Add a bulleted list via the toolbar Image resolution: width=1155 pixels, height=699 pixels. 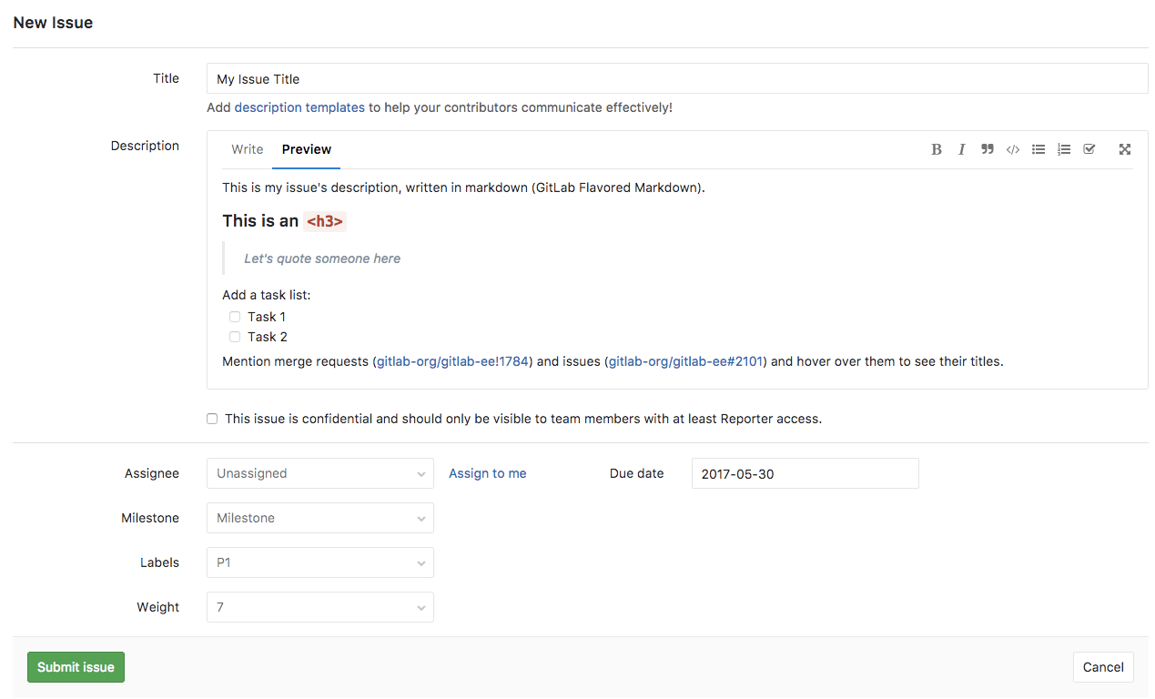point(1038,149)
